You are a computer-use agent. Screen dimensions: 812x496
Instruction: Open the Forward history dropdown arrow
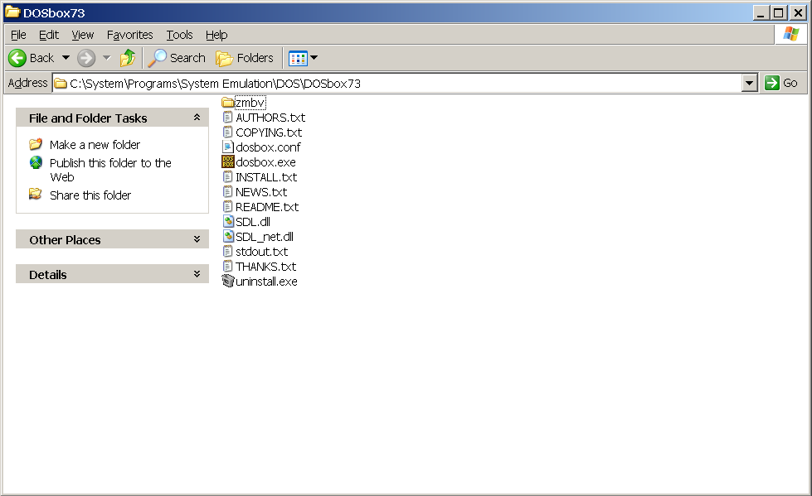point(107,58)
